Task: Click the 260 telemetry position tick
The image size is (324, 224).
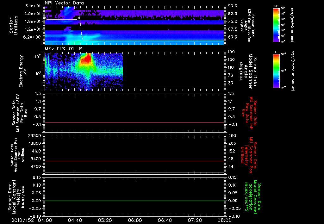Action: tap(232, 135)
